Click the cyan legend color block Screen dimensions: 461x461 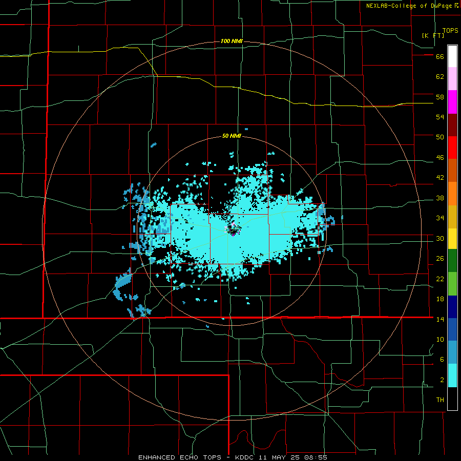tap(452, 375)
